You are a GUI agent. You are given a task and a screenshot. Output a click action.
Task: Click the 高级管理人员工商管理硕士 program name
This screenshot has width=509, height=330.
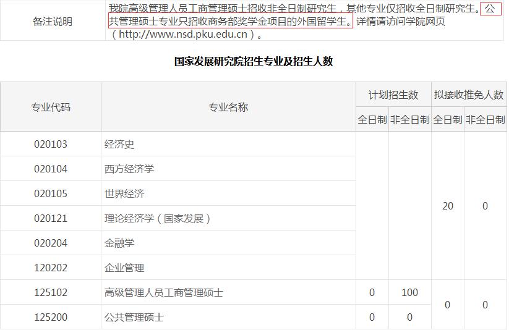pos(164,292)
